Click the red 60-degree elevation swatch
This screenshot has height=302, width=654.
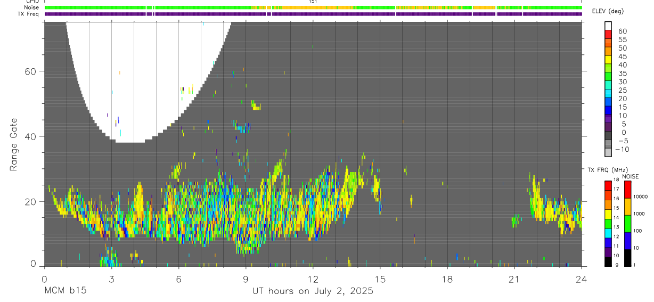[x=608, y=34]
